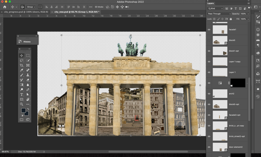Image resolution: width=261 pixels, height=157 pixels.
Task: Choose the Horizontal Type tool
Action: click(22, 94)
